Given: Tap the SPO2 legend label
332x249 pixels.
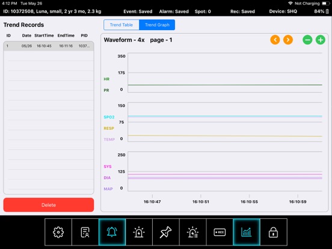Looking at the screenshot, I should pyautogui.click(x=109, y=117).
